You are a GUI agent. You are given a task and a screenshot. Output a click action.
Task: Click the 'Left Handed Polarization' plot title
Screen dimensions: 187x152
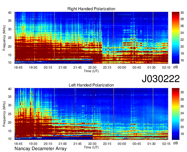point(91,85)
